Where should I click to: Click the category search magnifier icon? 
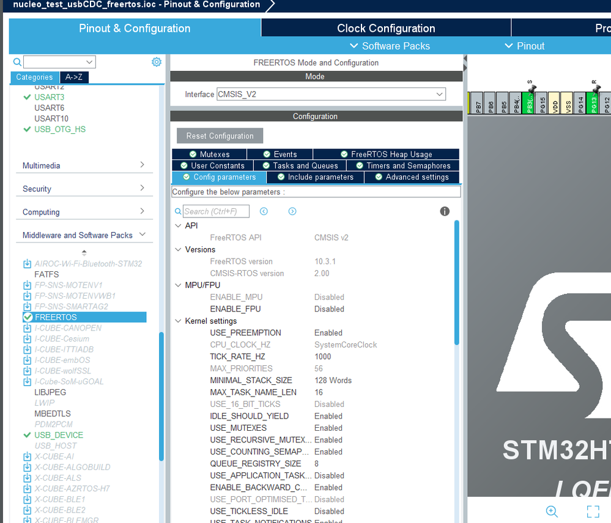coord(17,62)
